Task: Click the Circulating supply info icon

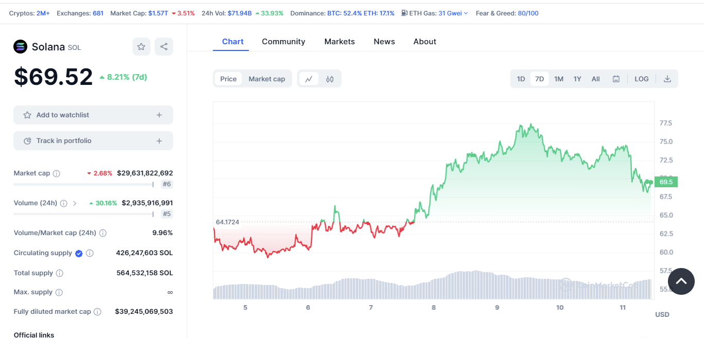Action: pyautogui.click(x=90, y=253)
